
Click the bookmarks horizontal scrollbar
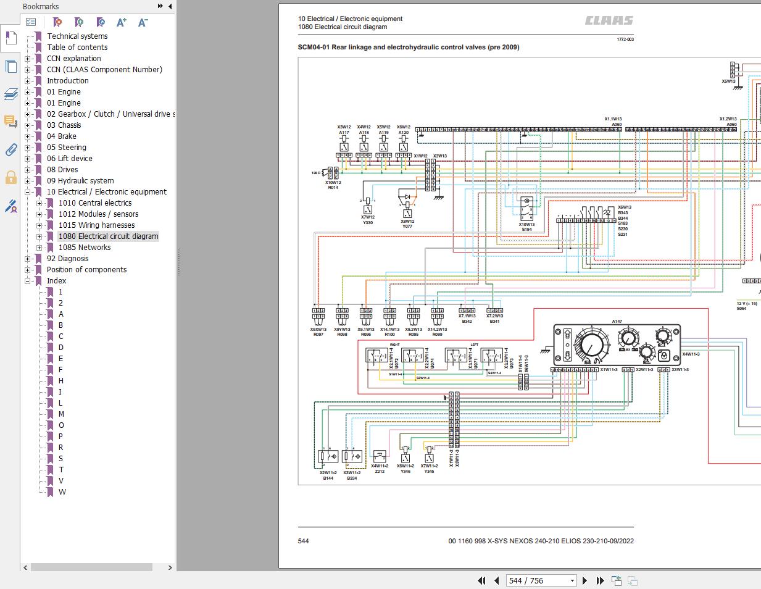pyautogui.click(x=91, y=567)
